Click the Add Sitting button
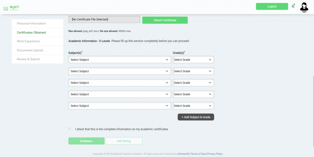The height and width of the screenshot is (157, 314). pyautogui.click(x=124, y=141)
